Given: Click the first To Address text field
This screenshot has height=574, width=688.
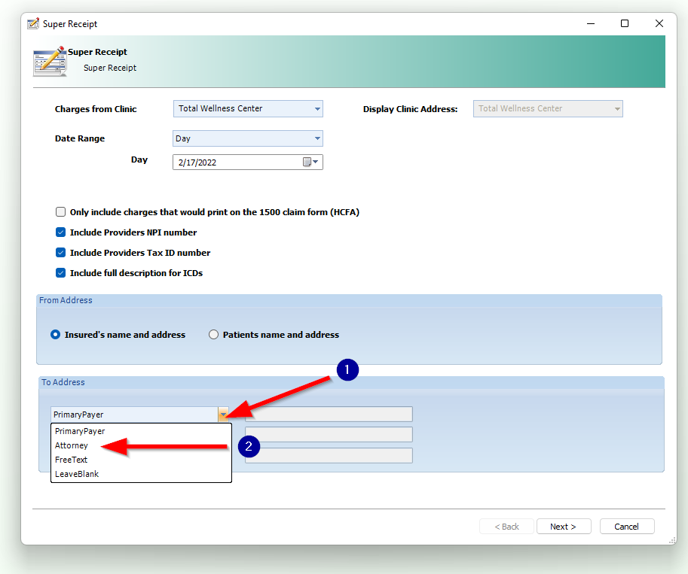Looking at the screenshot, I should [x=329, y=414].
